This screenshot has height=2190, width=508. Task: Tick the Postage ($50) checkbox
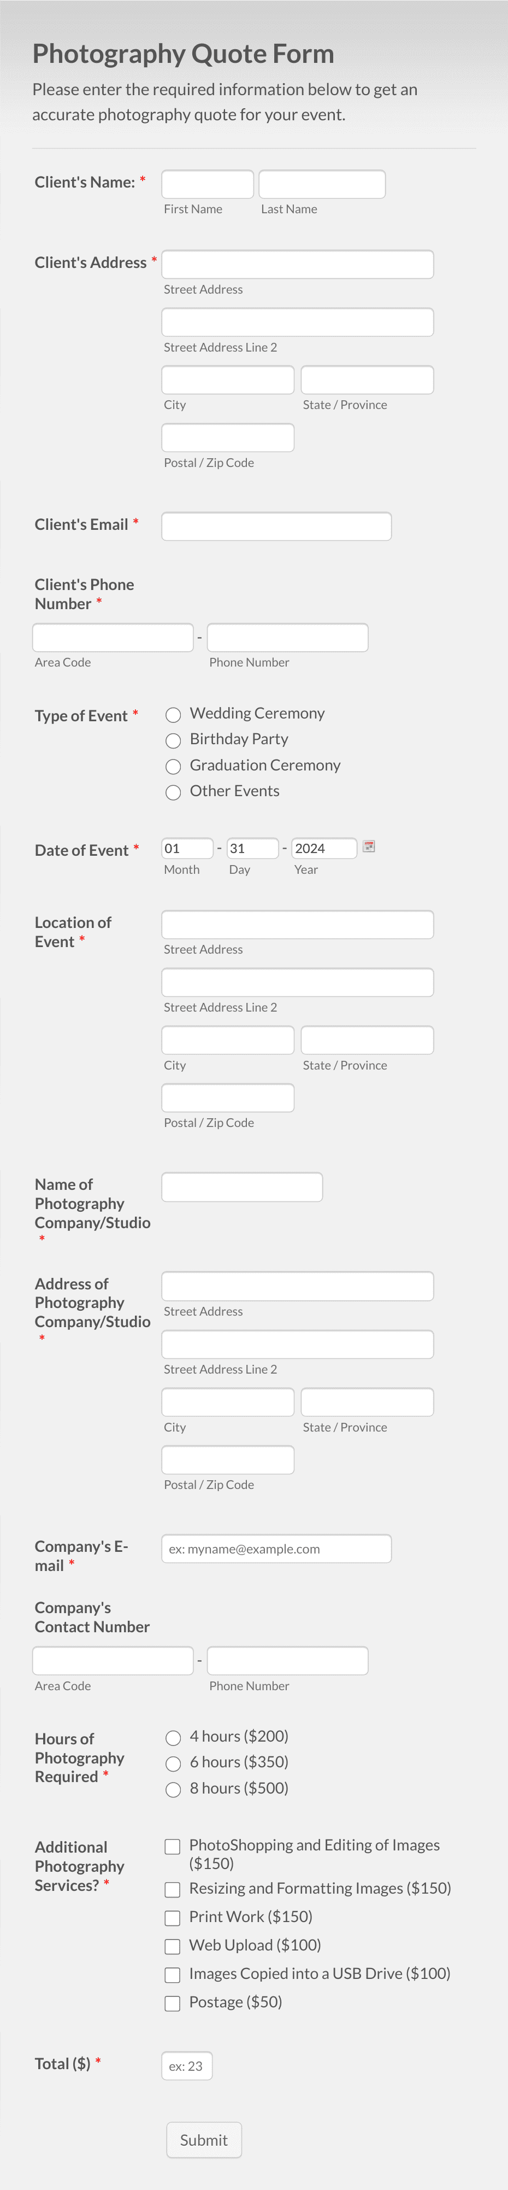point(173,2003)
